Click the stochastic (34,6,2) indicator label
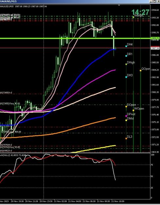Screen dimensions: 160x205 (x=13, y=155)
